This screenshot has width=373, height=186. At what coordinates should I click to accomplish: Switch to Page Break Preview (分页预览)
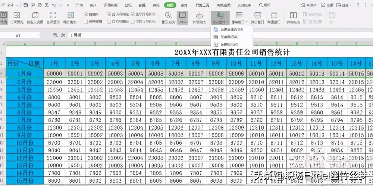click(16, 18)
